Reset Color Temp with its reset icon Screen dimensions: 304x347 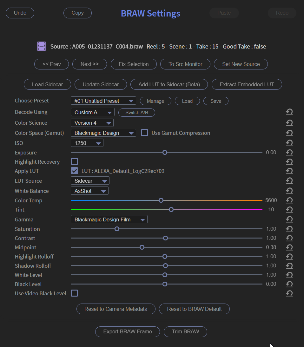(289, 200)
